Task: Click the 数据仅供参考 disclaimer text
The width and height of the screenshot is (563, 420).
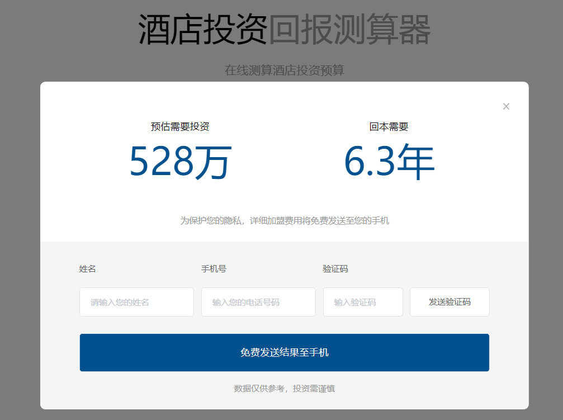Action: 283,388
